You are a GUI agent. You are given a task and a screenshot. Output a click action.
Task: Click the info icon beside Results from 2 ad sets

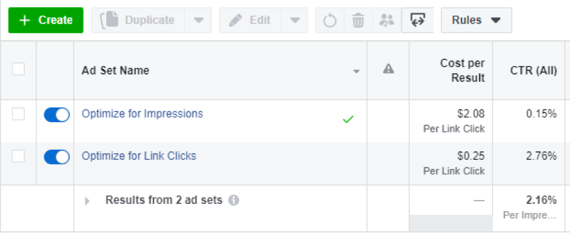[x=233, y=200]
